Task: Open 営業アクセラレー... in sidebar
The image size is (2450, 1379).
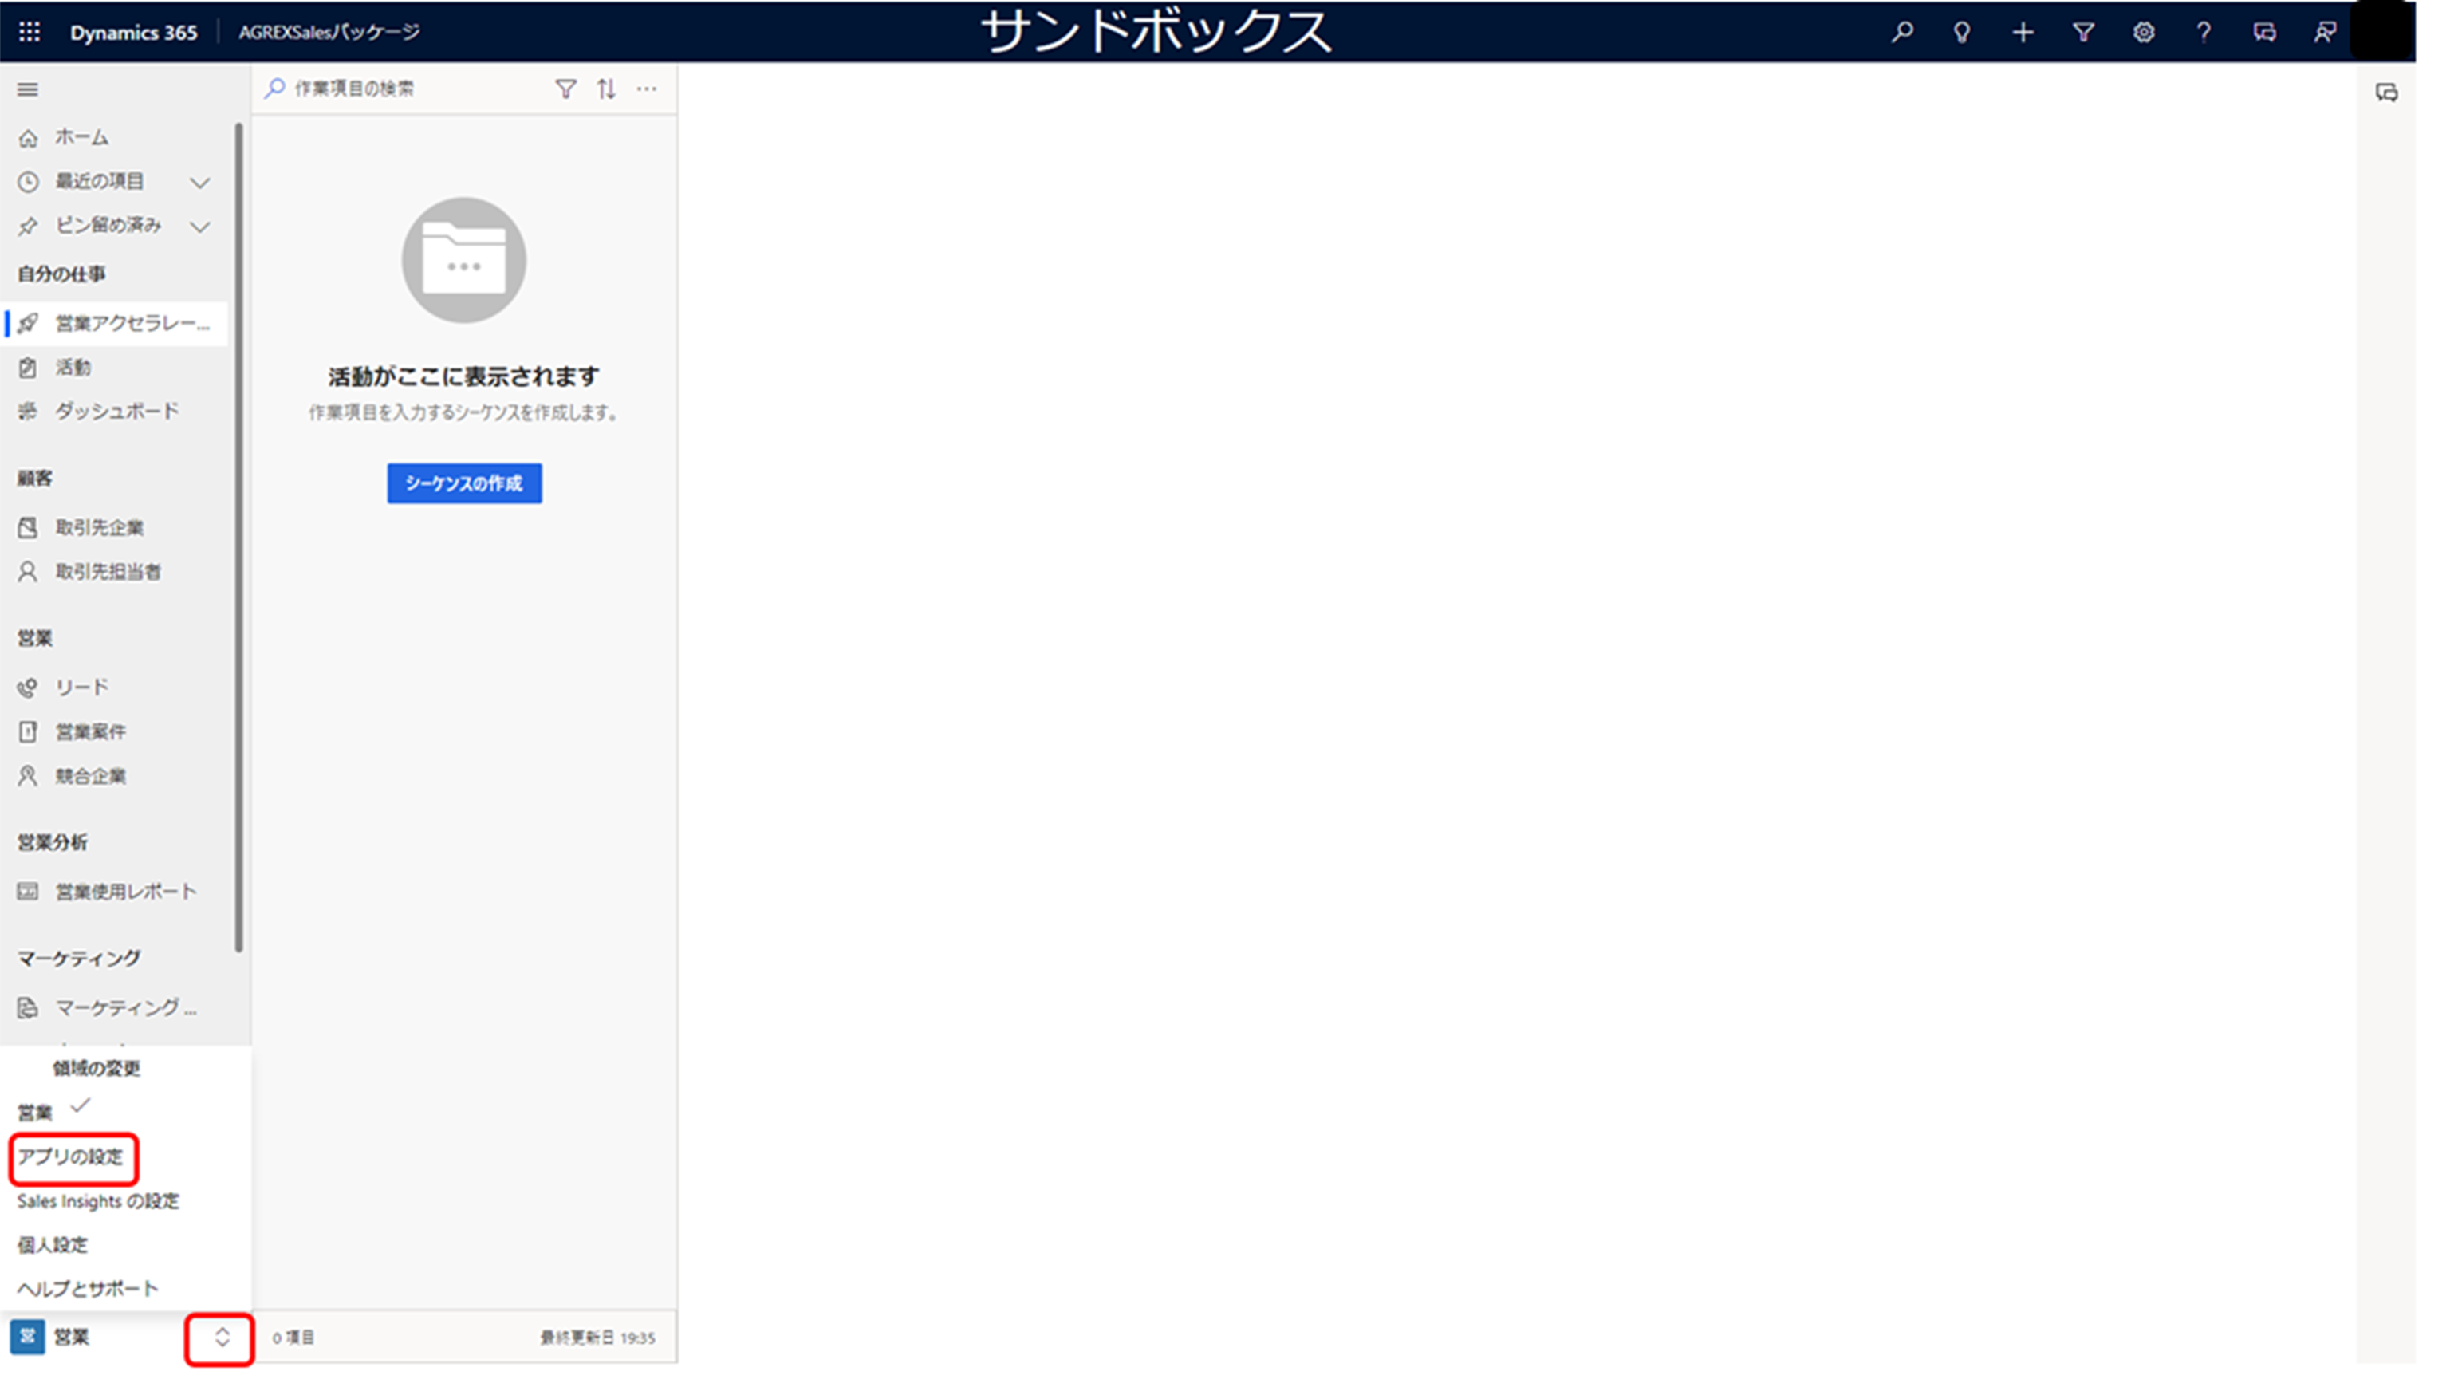Action: coord(116,323)
